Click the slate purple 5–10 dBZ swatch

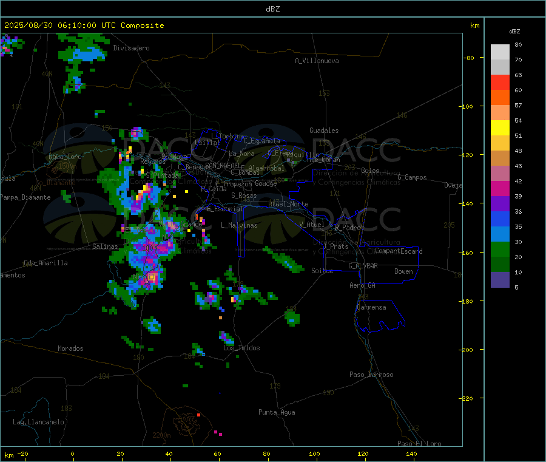click(500, 280)
